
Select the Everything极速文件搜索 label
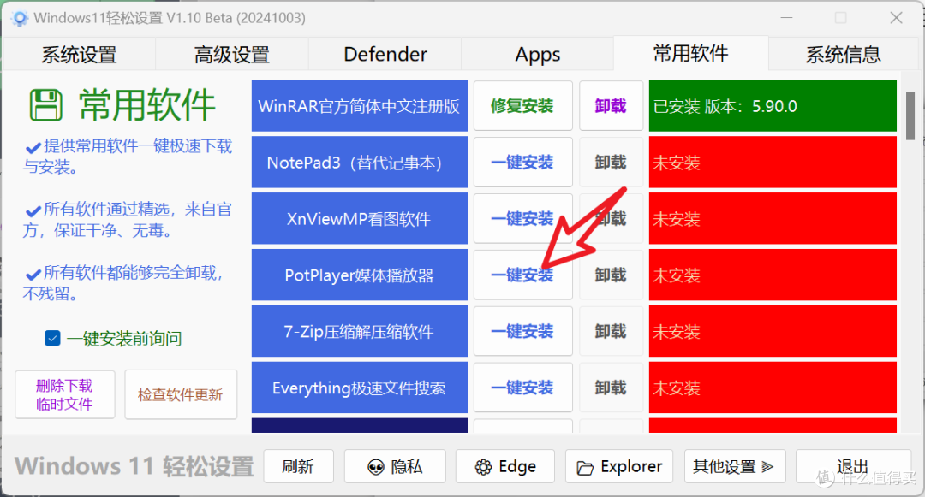coord(359,388)
